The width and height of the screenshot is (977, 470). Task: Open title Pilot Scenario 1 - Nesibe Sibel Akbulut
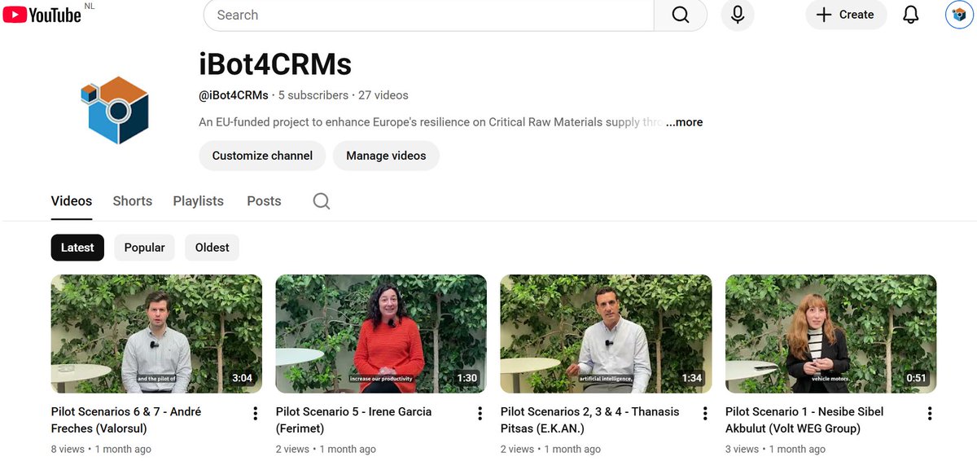(804, 420)
